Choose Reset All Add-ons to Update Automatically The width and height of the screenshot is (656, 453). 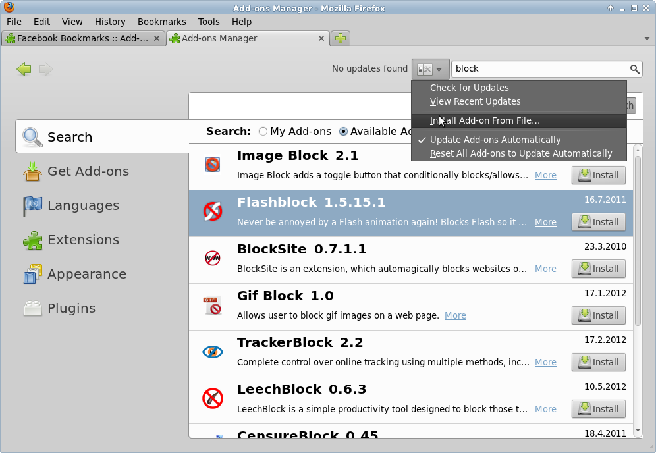519,153
